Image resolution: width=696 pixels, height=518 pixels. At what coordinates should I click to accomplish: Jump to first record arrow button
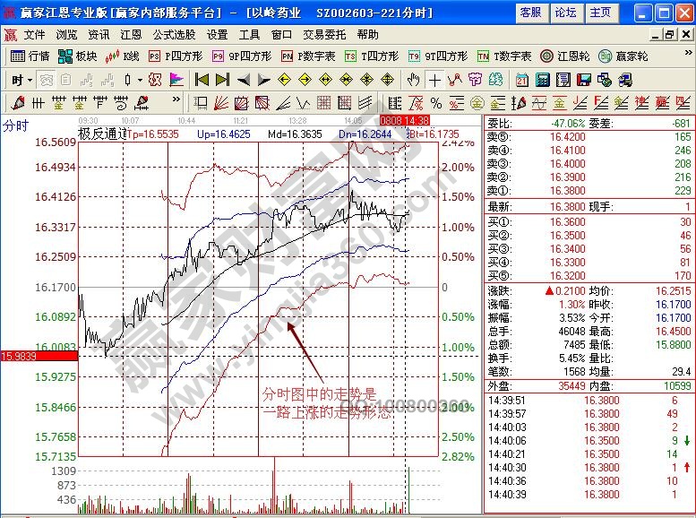pos(202,79)
